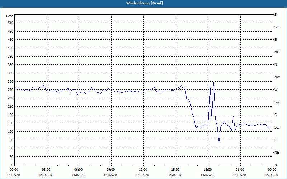Click the S compass label on the 180 gridline
Screen dimensions: 287x179
(x=276, y=115)
